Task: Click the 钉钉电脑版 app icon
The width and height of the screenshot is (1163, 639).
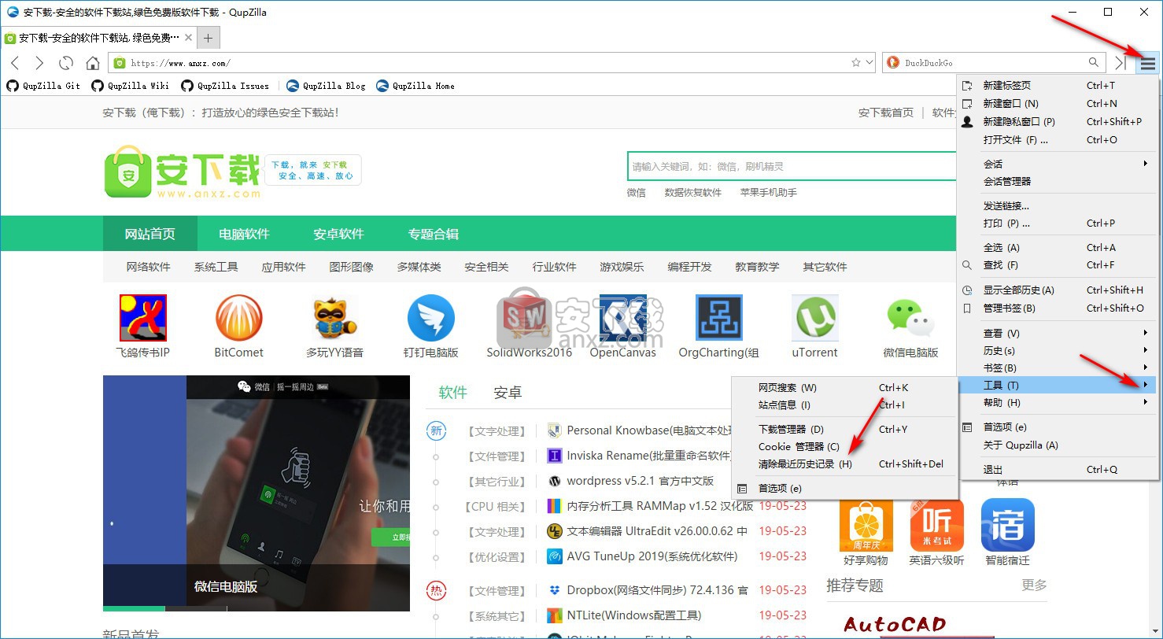Action: [x=430, y=318]
